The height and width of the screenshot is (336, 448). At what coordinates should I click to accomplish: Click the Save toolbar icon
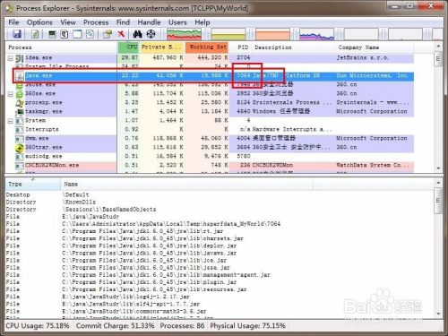17,34
